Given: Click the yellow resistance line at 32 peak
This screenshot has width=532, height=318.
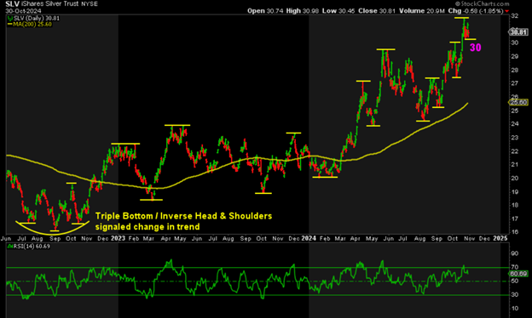Looking at the screenshot, I should click(461, 18).
